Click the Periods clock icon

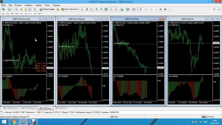[128, 9]
